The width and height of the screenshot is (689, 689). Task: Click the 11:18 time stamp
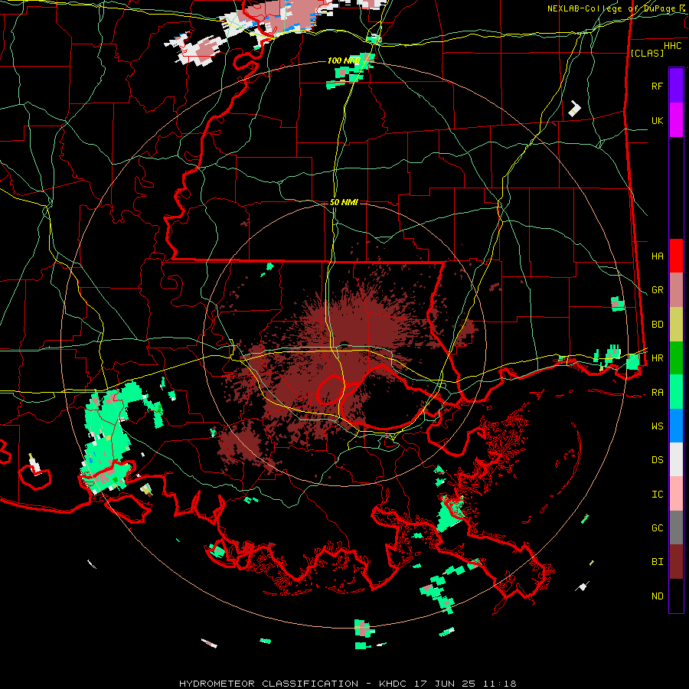[498, 684]
